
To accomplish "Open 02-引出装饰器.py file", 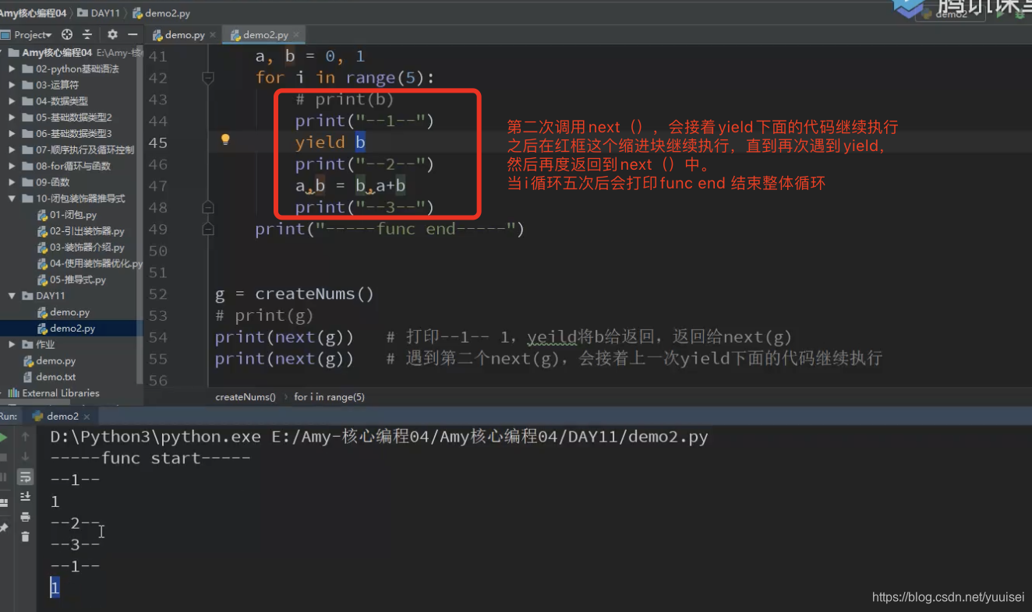I will tap(81, 231).
